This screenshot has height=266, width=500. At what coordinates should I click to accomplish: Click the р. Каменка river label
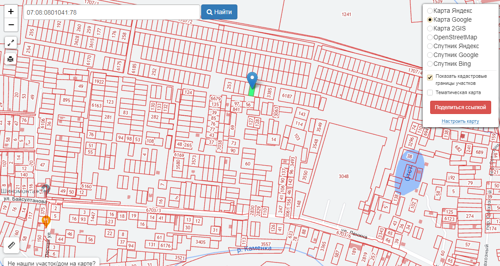click(x=254, y=248)
